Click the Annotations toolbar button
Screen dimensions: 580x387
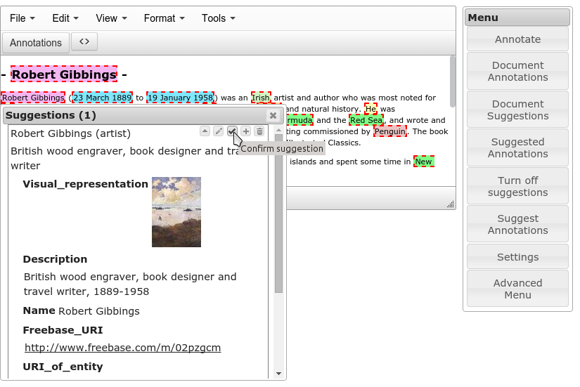point(36,43)
